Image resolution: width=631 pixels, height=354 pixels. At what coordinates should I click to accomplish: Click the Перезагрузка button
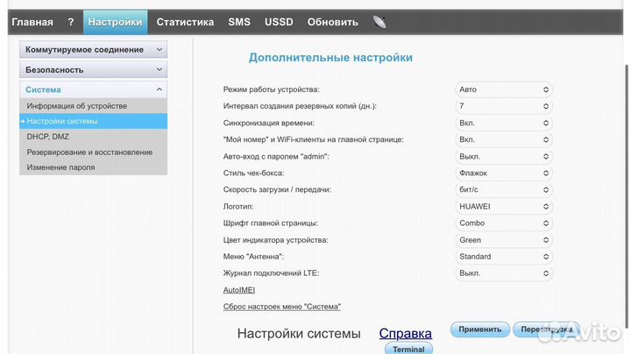pos(547,329)
